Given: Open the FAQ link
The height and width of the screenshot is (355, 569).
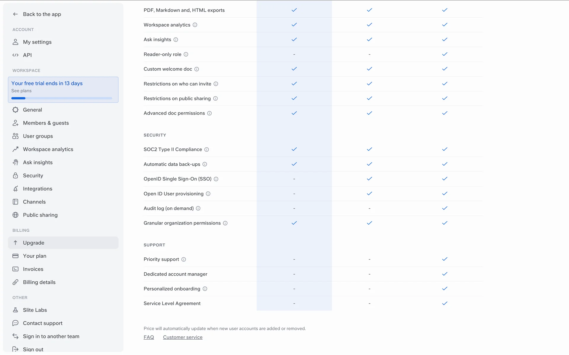Looking at the screenshot, I should pos(149,337).
